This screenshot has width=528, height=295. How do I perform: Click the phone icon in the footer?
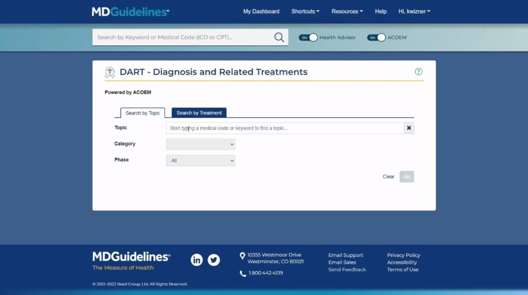pyautogui.click(x=243, y=273)
